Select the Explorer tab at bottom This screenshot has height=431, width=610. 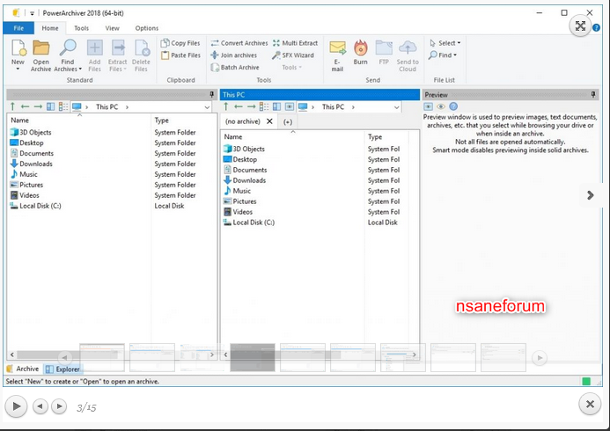point(62,369)
